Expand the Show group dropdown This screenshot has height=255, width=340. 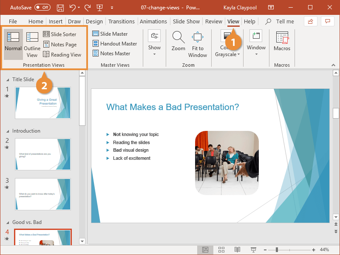coord(154,53)
